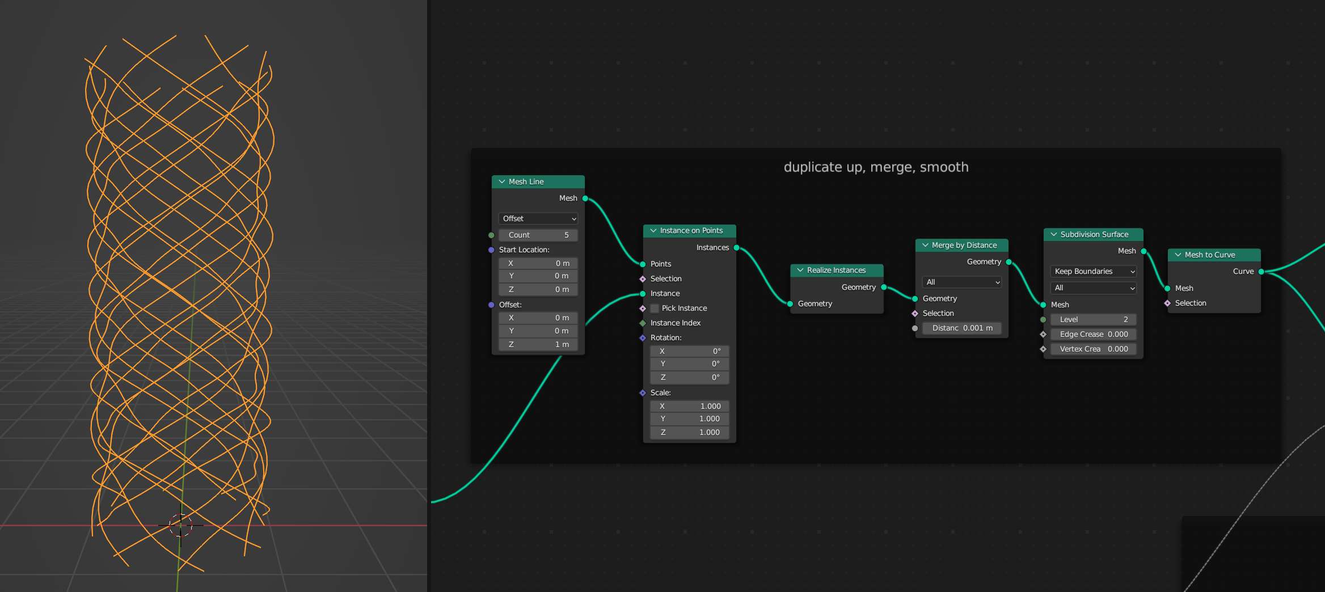Viewport: 1325px width, 592px height.
Task: Click the Instance input socket
Action: [x=643, y=294]
